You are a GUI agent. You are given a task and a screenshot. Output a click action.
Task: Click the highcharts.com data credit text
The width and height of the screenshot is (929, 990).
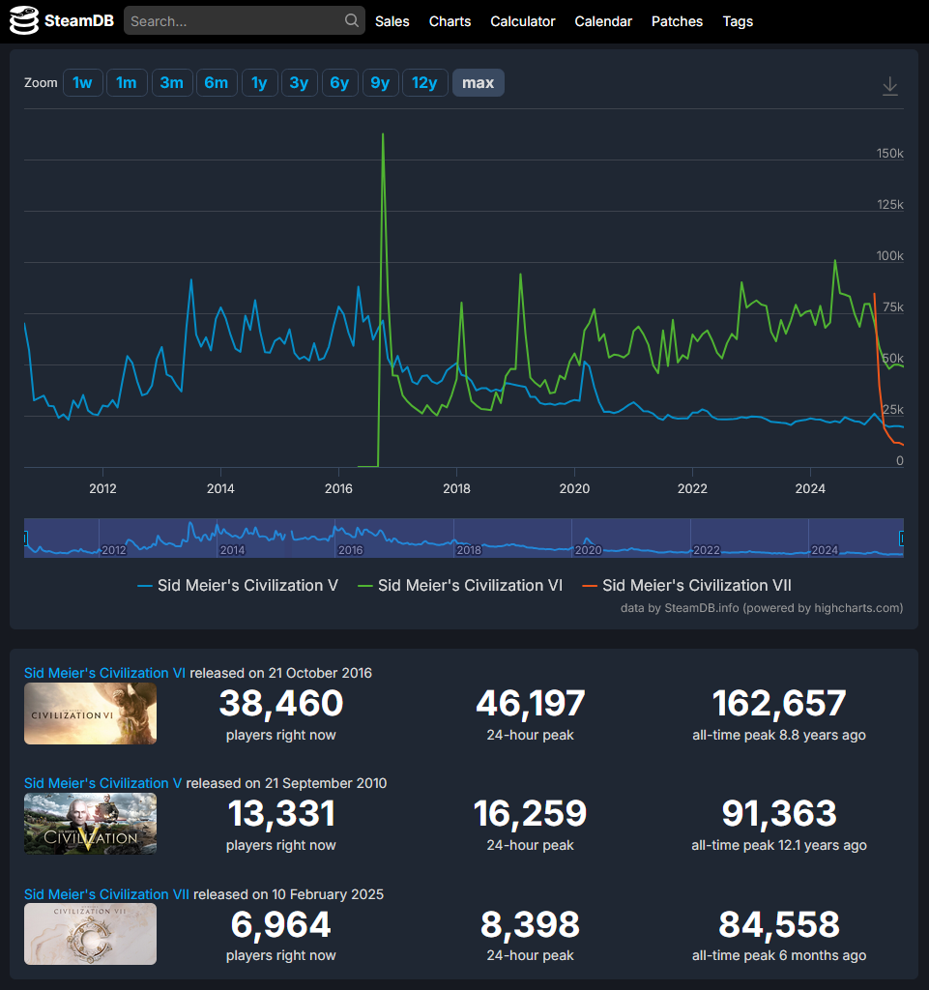pos(762,608)
